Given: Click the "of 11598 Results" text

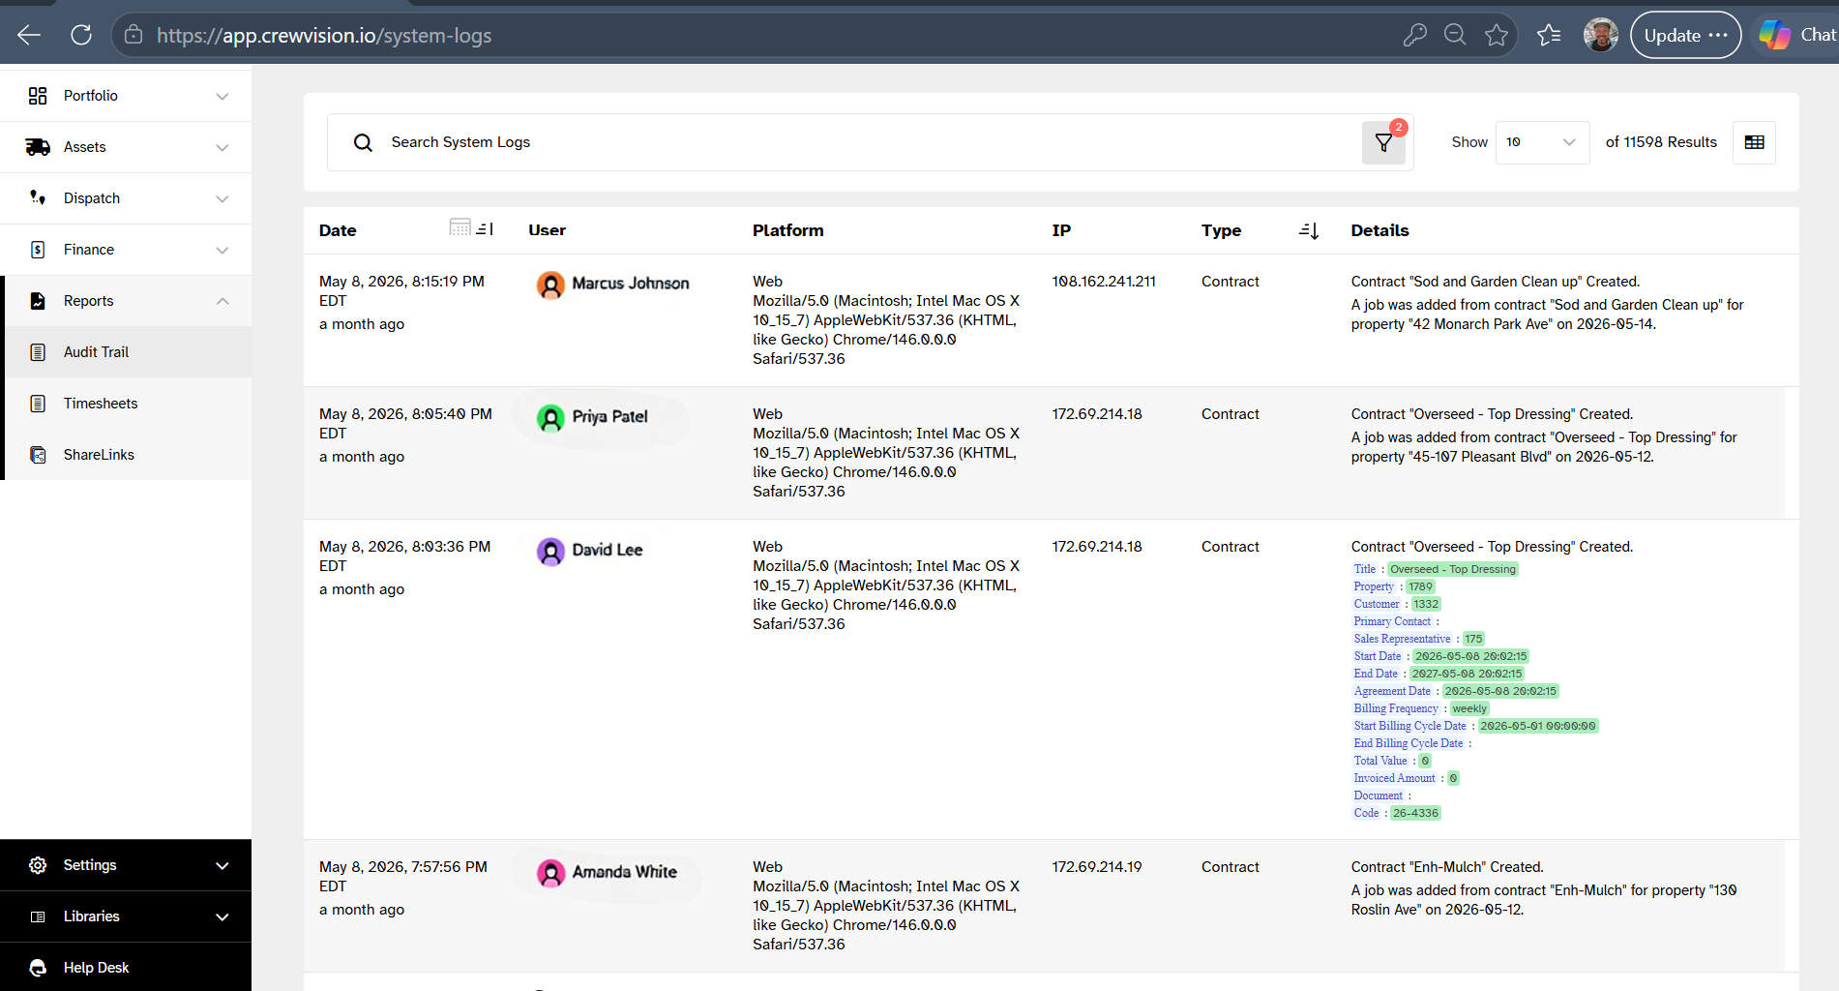Looking at the screenshot, I should (1661, 142).
